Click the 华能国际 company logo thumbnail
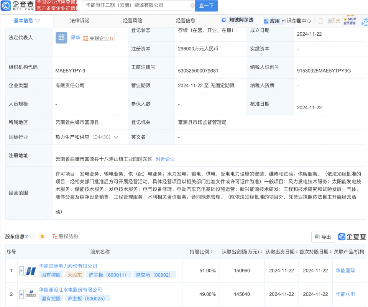Screen dimensions: 368x307 point(31,271)
